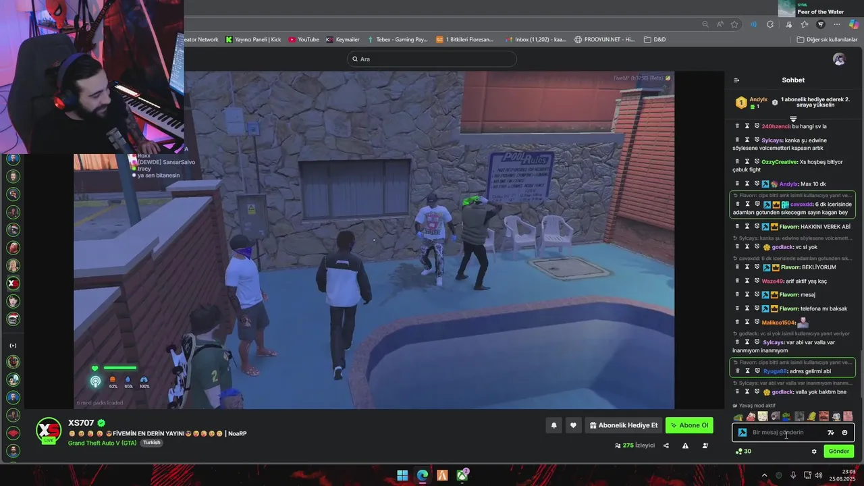The image size is (864, 486).
Task: Open the profile avatar menu
Action: 839,59
